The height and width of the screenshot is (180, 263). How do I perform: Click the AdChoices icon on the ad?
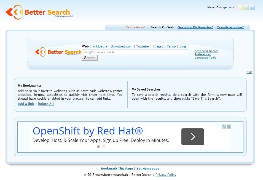pos(224,127)
